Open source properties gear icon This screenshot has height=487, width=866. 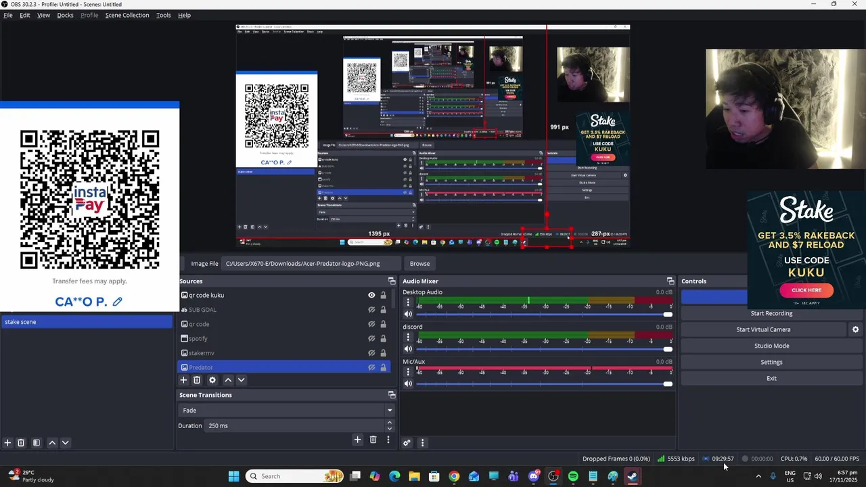click(212, 380)
